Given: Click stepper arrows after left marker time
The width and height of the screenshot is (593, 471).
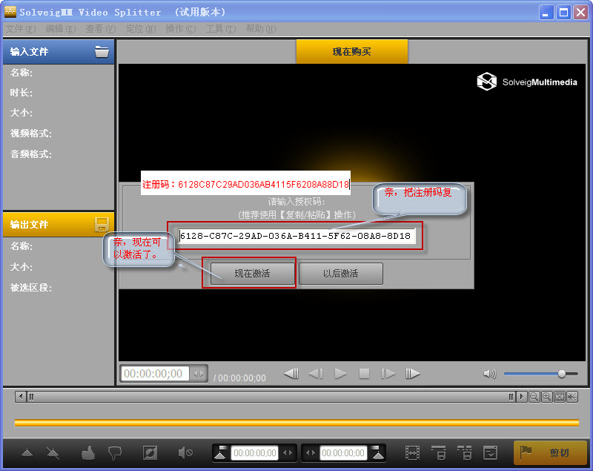Looking at the screenshot, I should coord(288,453).
